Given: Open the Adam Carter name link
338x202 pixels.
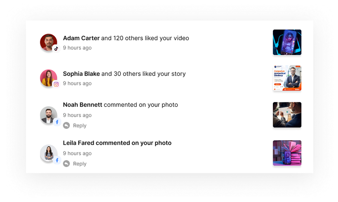Looking at the screenshot, I should (x=81, y=38).
